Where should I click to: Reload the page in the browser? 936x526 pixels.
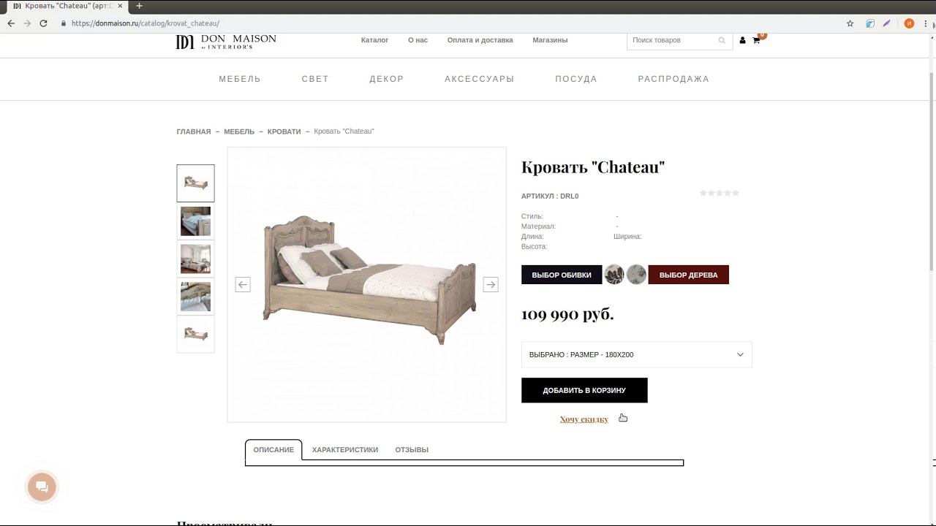[43, 23]
